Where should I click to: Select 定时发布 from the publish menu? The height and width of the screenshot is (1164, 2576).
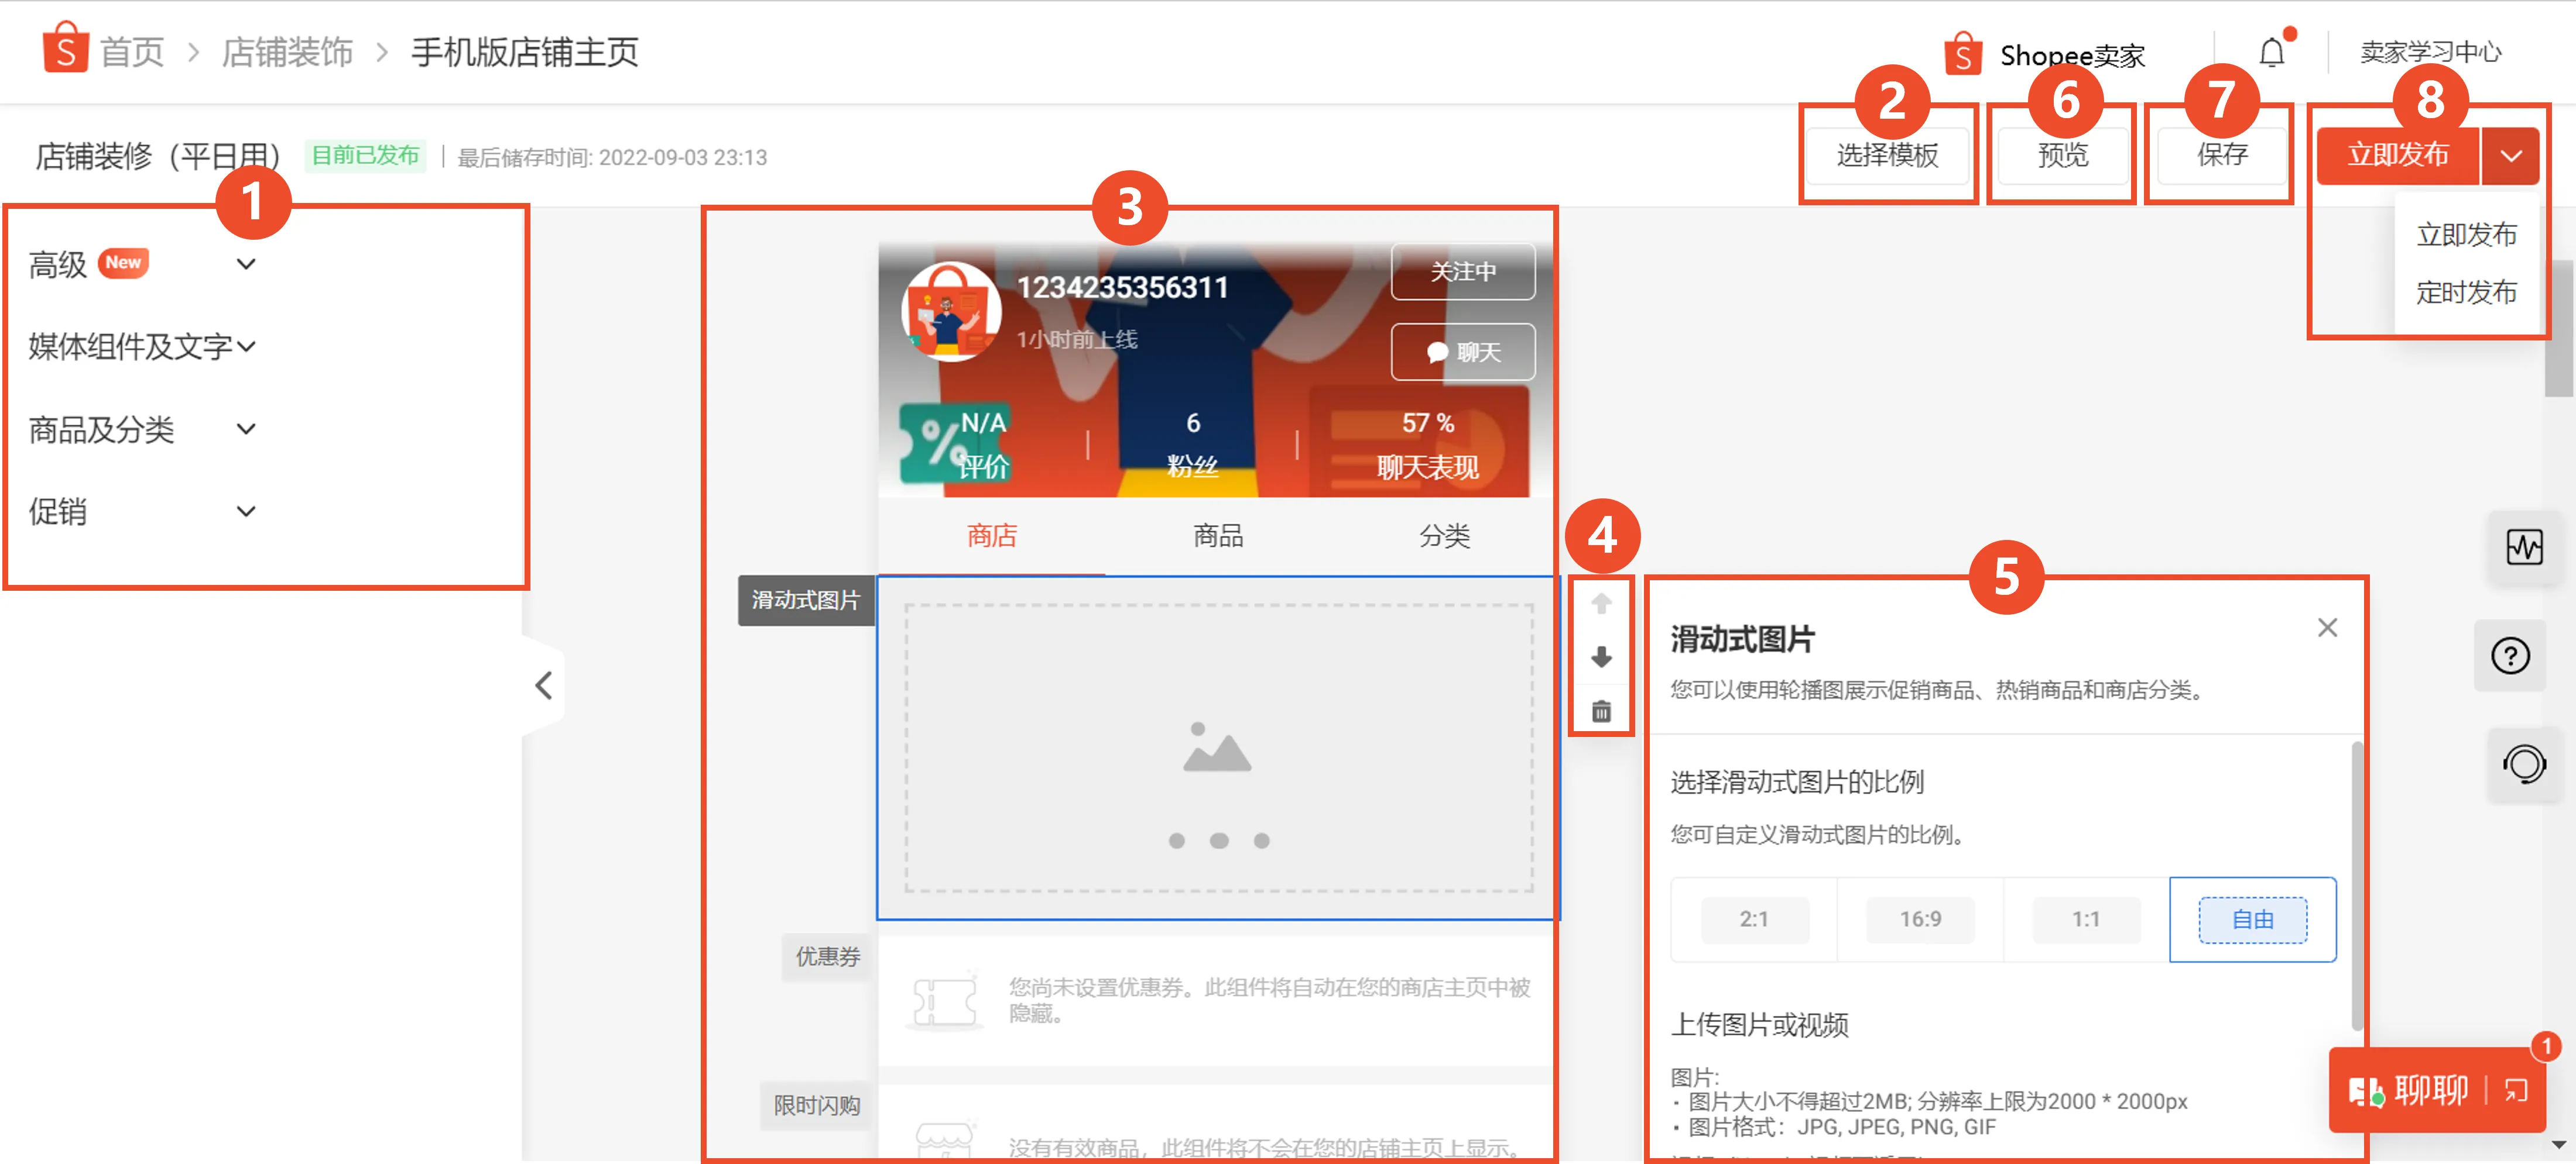tap(2468, 292)
